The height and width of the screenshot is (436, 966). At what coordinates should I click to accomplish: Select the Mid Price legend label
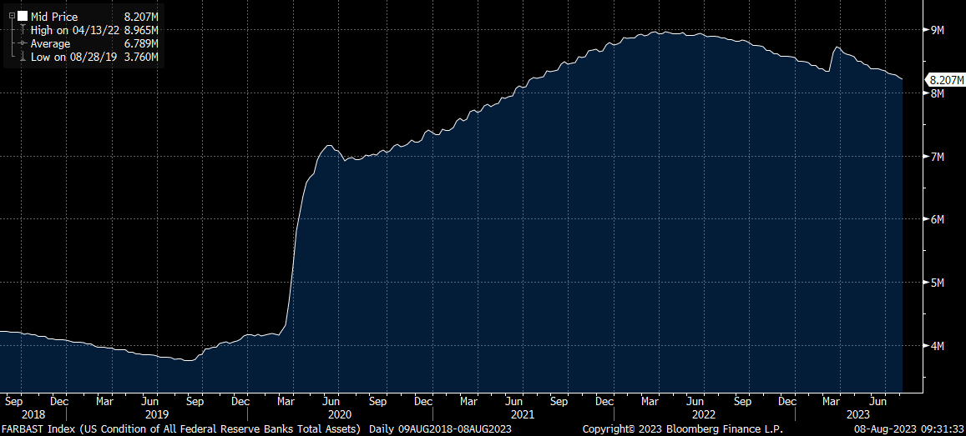pos(54,17)
